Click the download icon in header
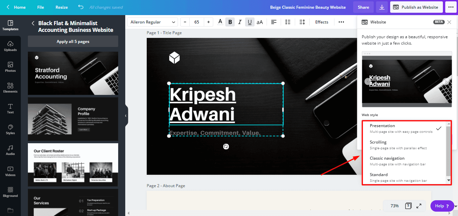Screen dimensions: 458x216 pyautogui.click(x=382, y=7)
